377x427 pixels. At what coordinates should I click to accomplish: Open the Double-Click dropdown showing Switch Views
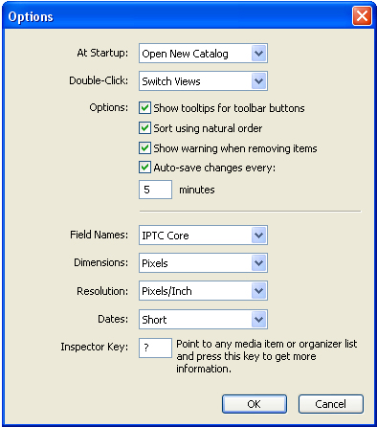[x=203, y=81]
